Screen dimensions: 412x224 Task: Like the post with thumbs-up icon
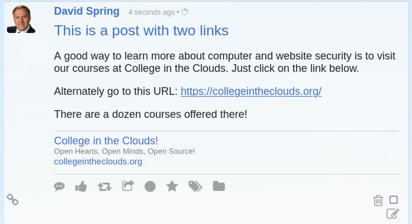81,186
